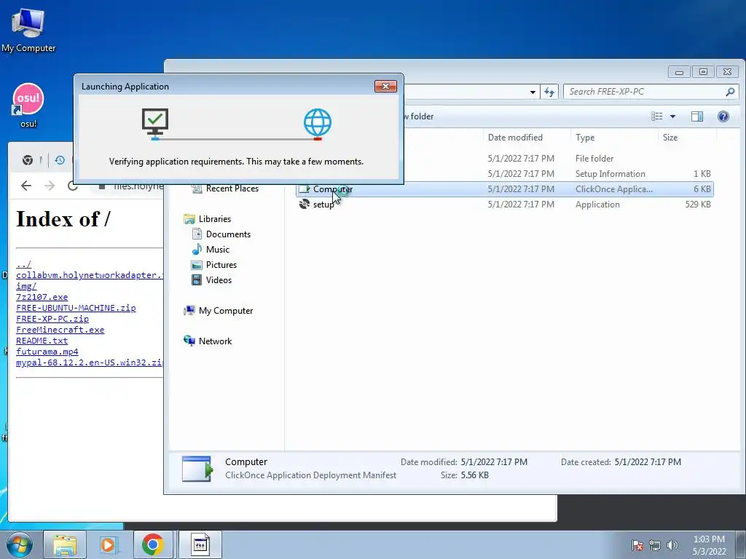Click the network status tray icon

655,545
